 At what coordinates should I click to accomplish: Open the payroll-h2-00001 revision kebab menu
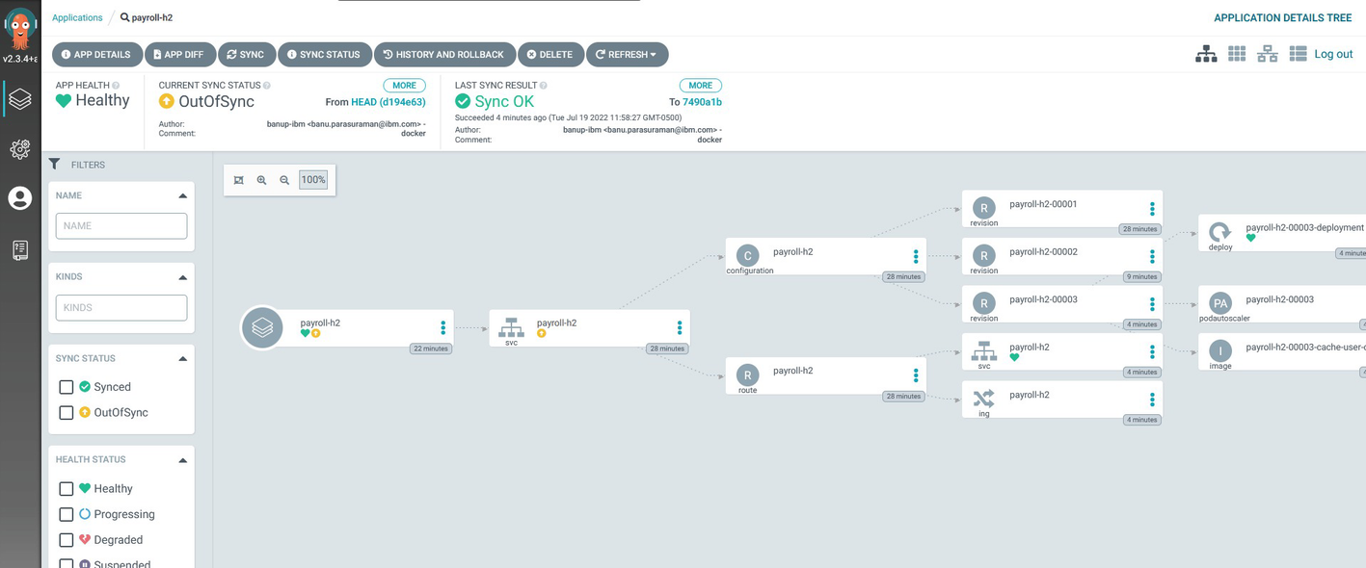pos(1151,209)
